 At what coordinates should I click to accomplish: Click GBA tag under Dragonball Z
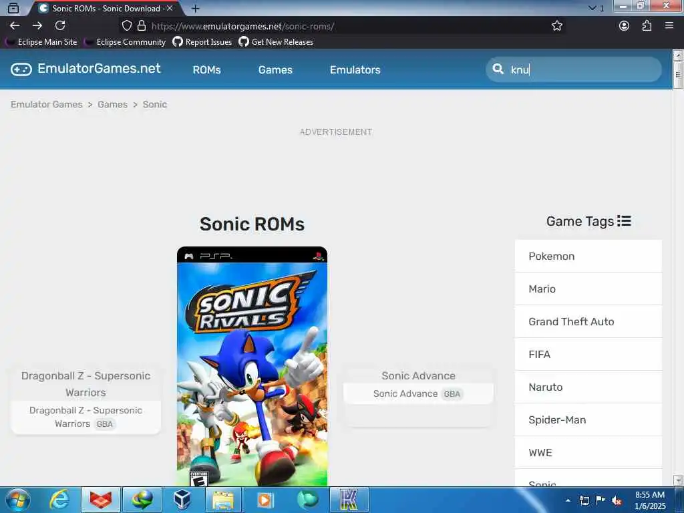105,424
